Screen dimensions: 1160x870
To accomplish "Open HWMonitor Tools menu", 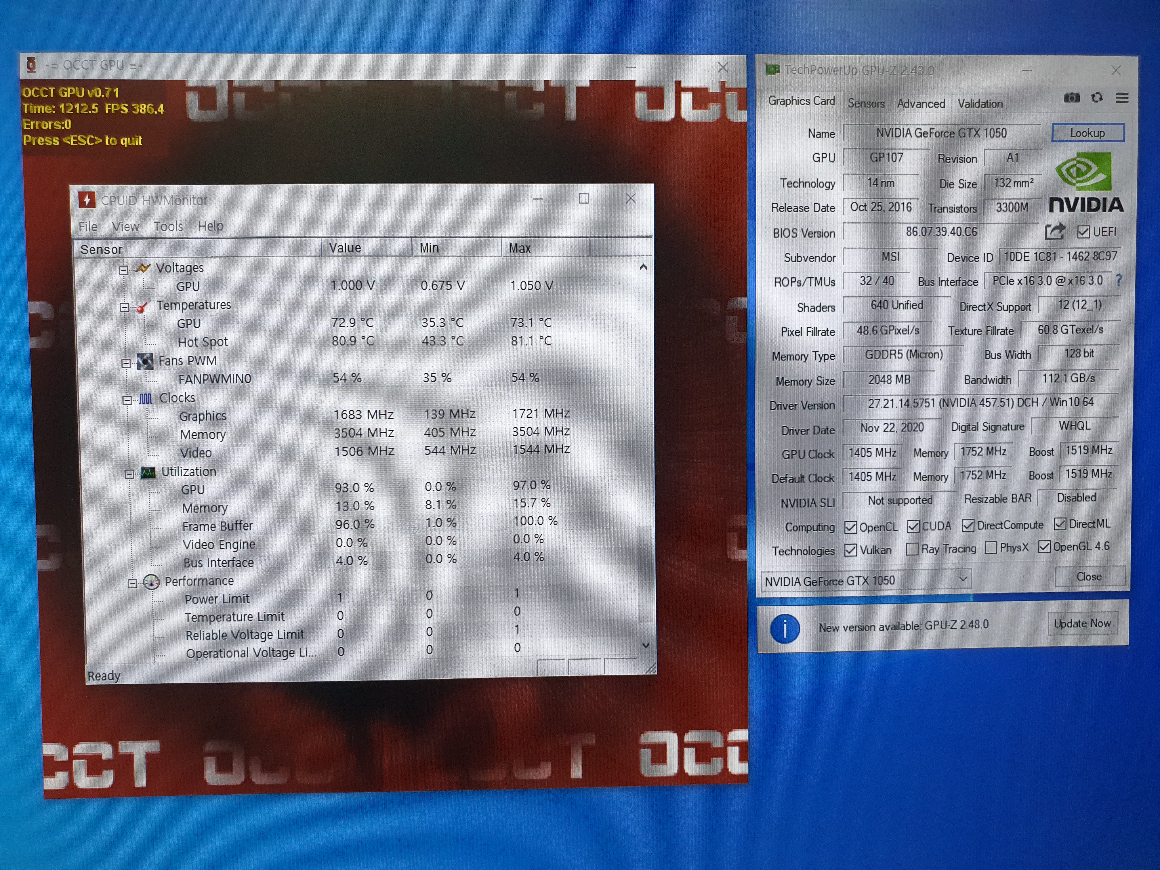I will 168,226.
